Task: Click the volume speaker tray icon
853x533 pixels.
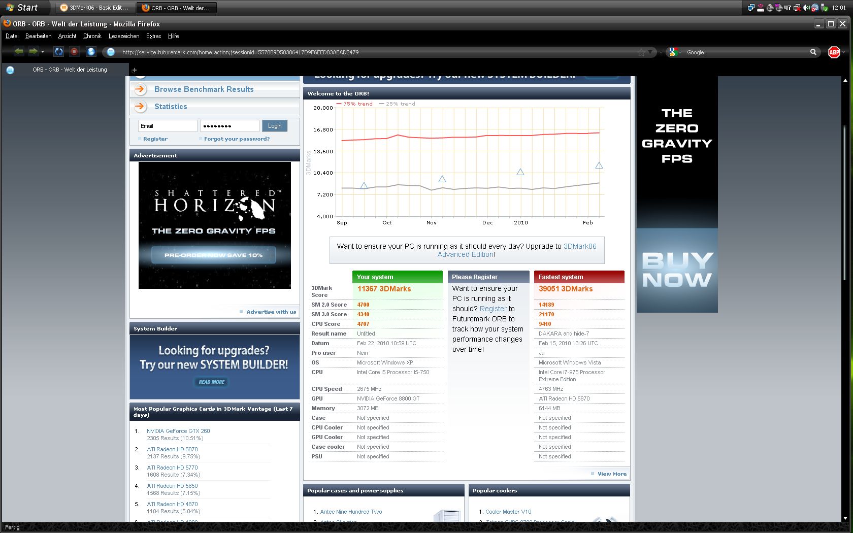Action: click(x=806, y=8)
